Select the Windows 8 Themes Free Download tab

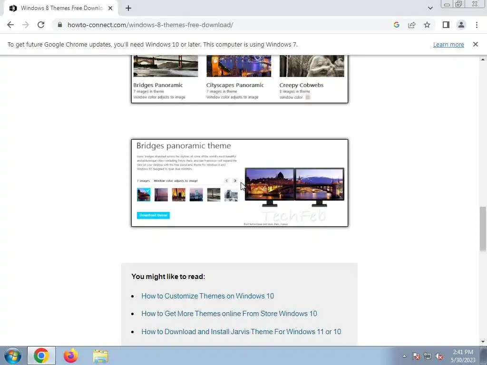coord(61,8)
